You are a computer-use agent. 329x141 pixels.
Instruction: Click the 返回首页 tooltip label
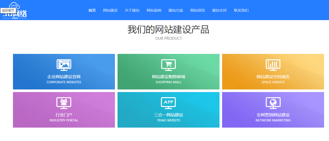point(8,10)
